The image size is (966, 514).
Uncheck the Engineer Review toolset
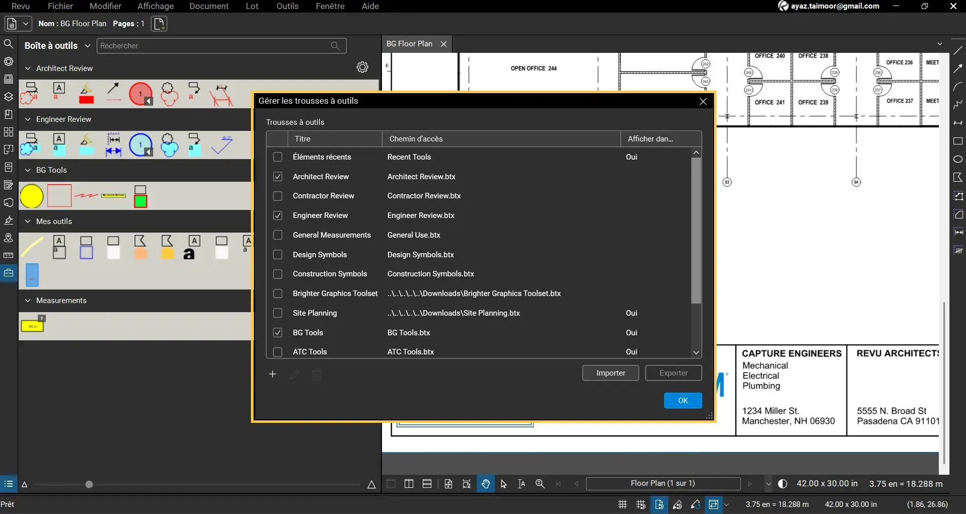point(278,215)
